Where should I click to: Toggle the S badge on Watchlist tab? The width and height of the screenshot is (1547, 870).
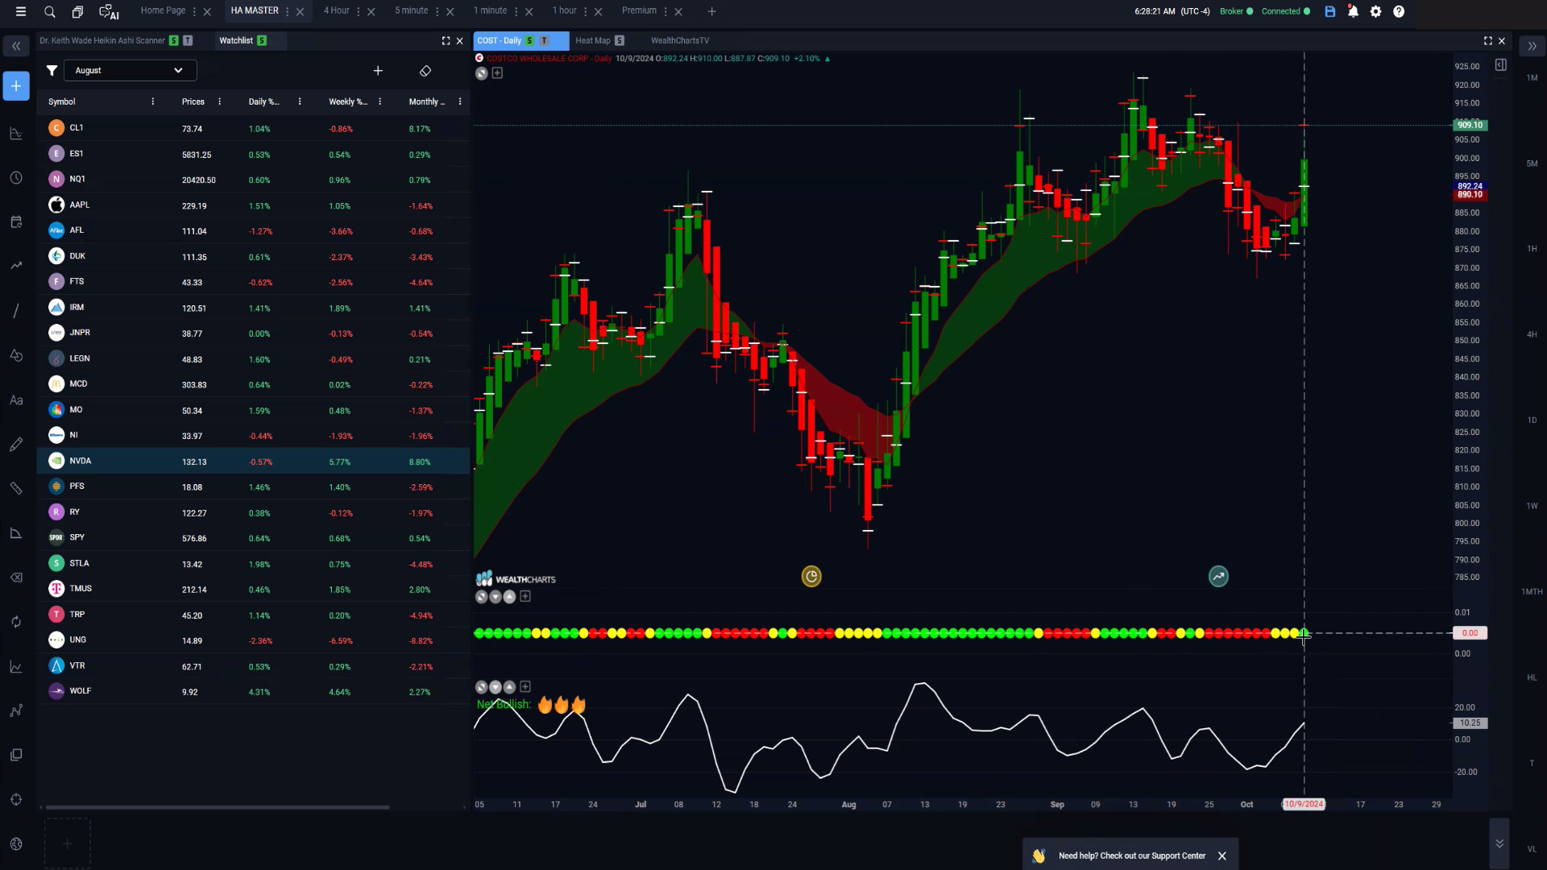[262, 40]
